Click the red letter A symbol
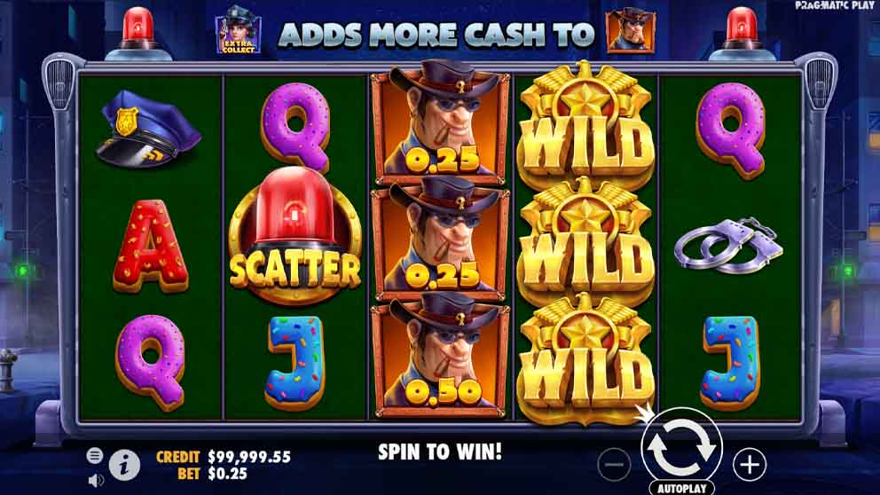 [x=150, y=246]
